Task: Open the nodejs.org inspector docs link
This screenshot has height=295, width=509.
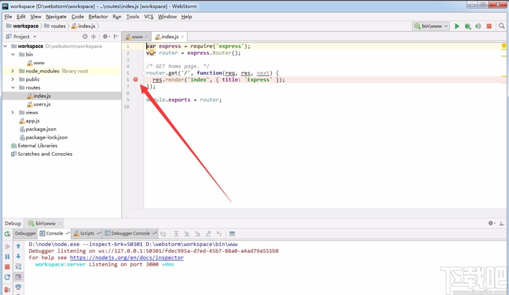Action: coord(127,258)
